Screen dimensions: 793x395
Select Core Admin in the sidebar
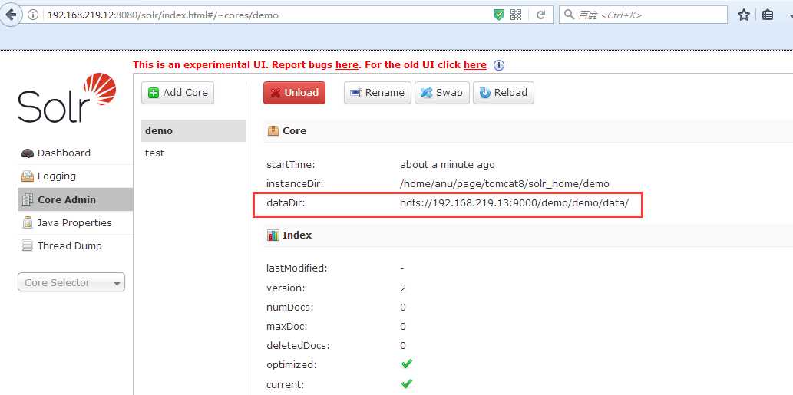(75, 199)
